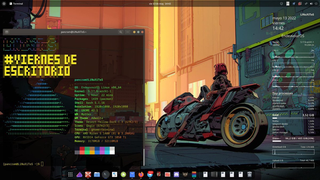Click the Memory: 3178MiB / 32118MiB line
The image size is (320, 180).
click(96, 141)
